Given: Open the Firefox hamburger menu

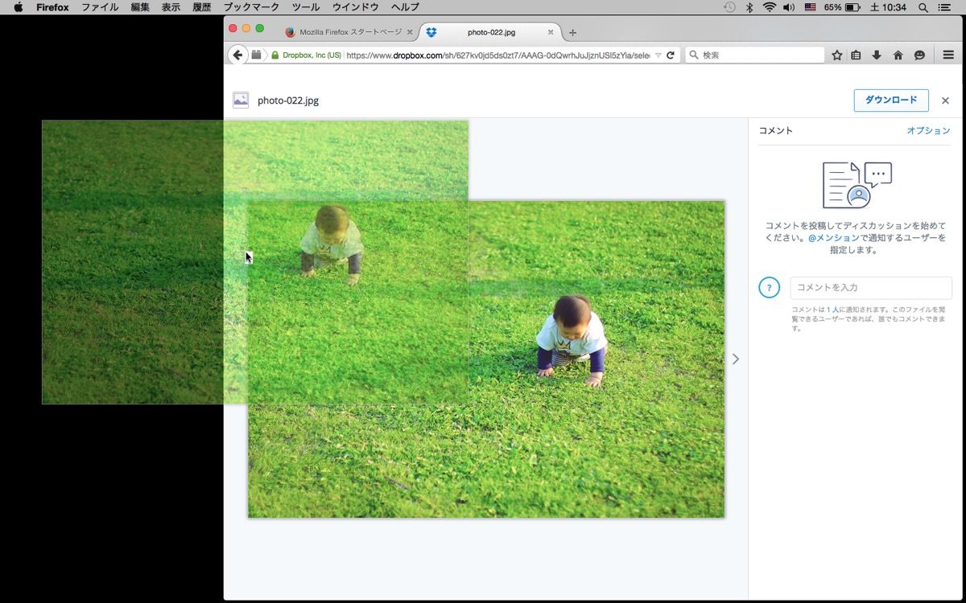Looking at the screenshot, I should pyautogui.click(x=948, y=55).
